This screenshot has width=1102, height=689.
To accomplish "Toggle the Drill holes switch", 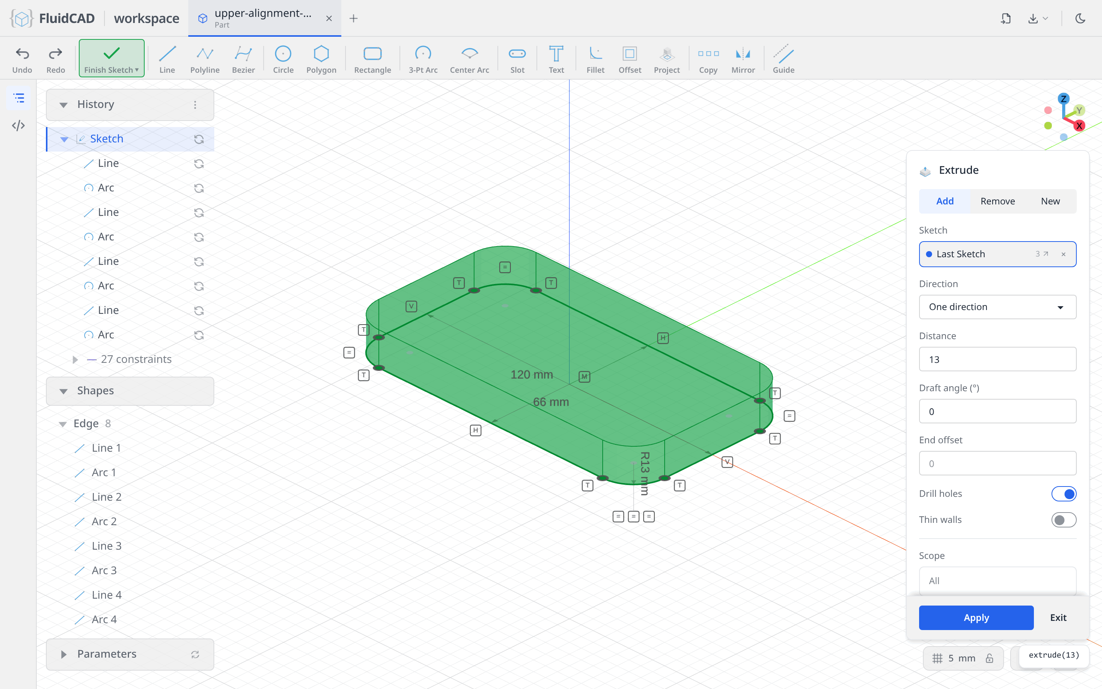I will point(1064,493).
